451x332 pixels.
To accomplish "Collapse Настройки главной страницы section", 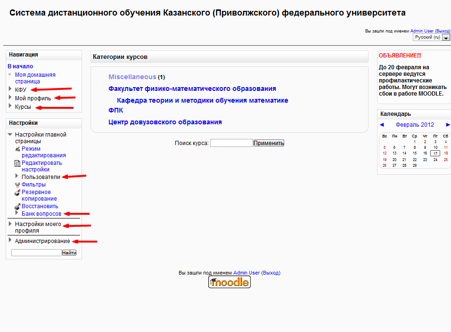I will (10, 134).
